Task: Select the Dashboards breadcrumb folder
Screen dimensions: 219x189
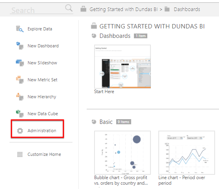Action: 187,9
